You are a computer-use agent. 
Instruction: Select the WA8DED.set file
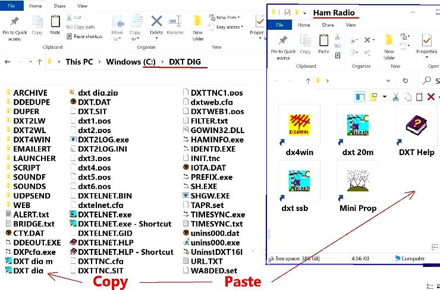210,270
